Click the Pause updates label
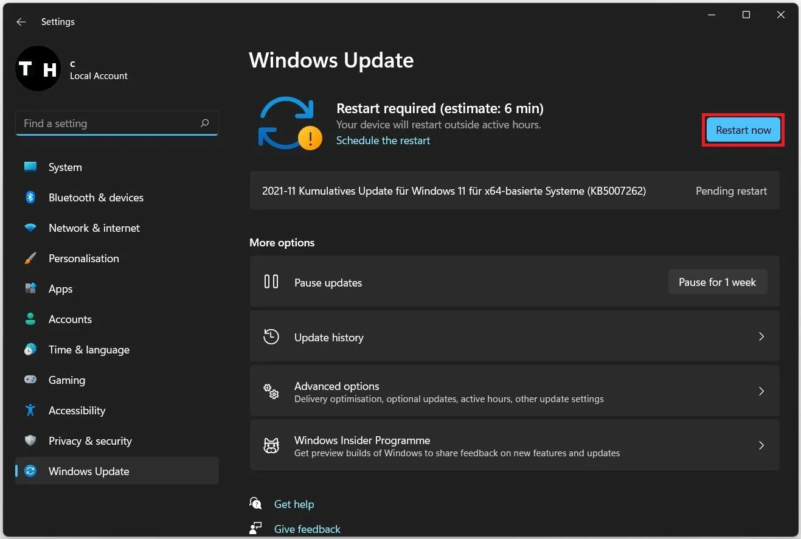The height and width of the screenshot is (539, 801). click(328, 283)
